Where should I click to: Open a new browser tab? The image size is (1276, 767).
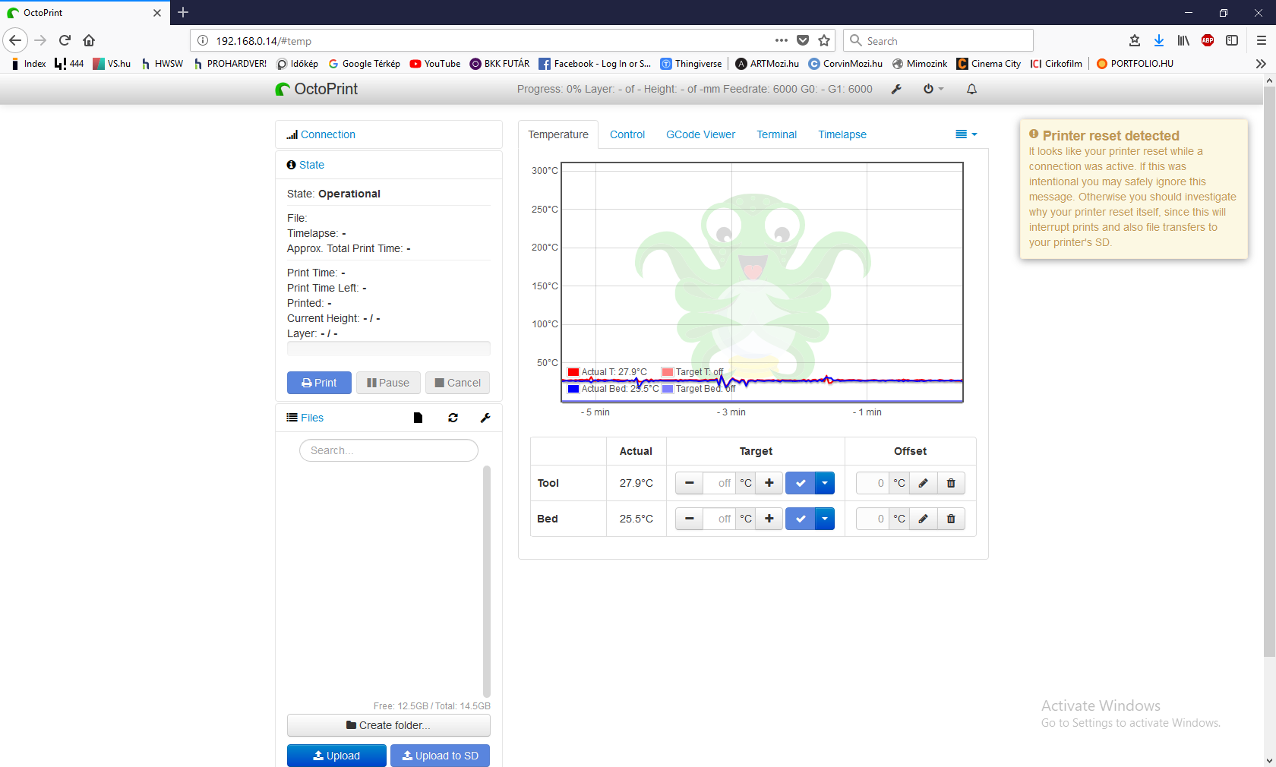pyautogui.click(x=183, y=12)
